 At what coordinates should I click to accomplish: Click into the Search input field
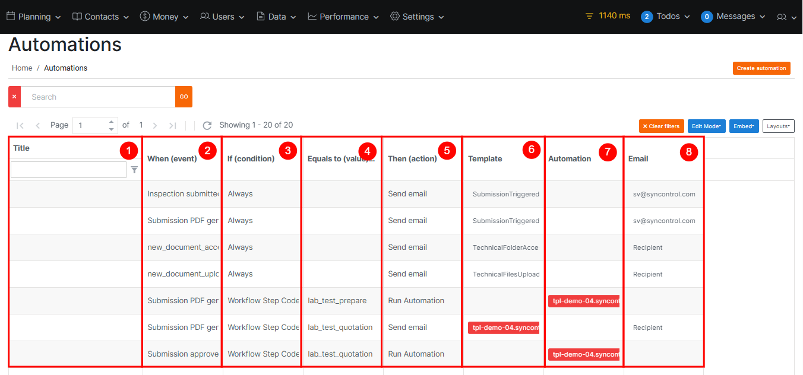pyautogui.click(x=98, y=97)
